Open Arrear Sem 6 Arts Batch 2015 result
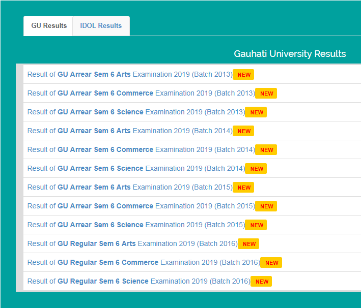 [x=130, y=188]
